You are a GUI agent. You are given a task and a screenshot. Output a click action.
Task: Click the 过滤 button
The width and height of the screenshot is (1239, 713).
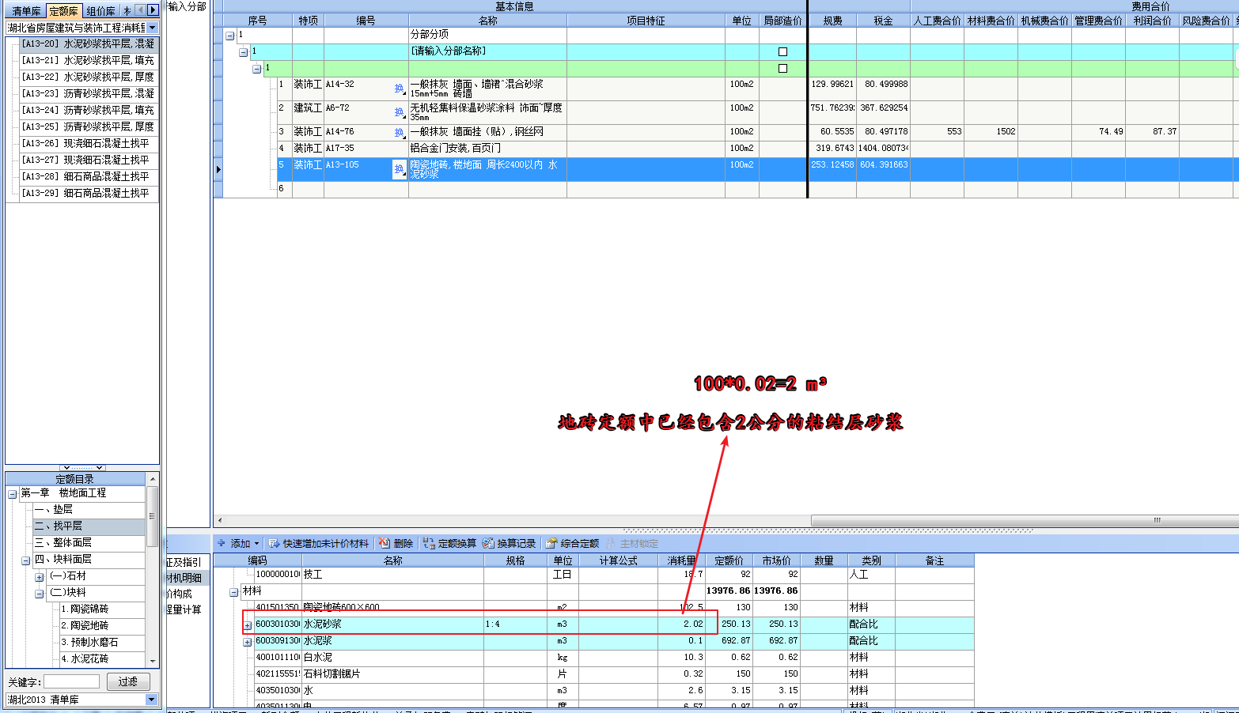(128, 681)
